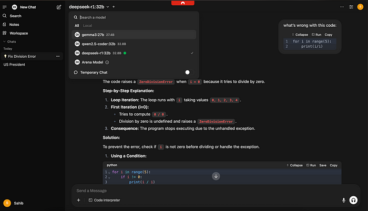Click the Sahib orange avatar icon
The height and width of the screenshot is (211, 368).
pos(7,203)
